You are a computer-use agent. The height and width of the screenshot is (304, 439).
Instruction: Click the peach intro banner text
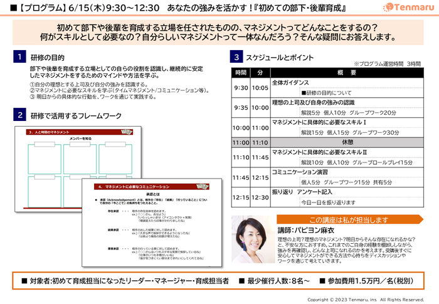218,32
